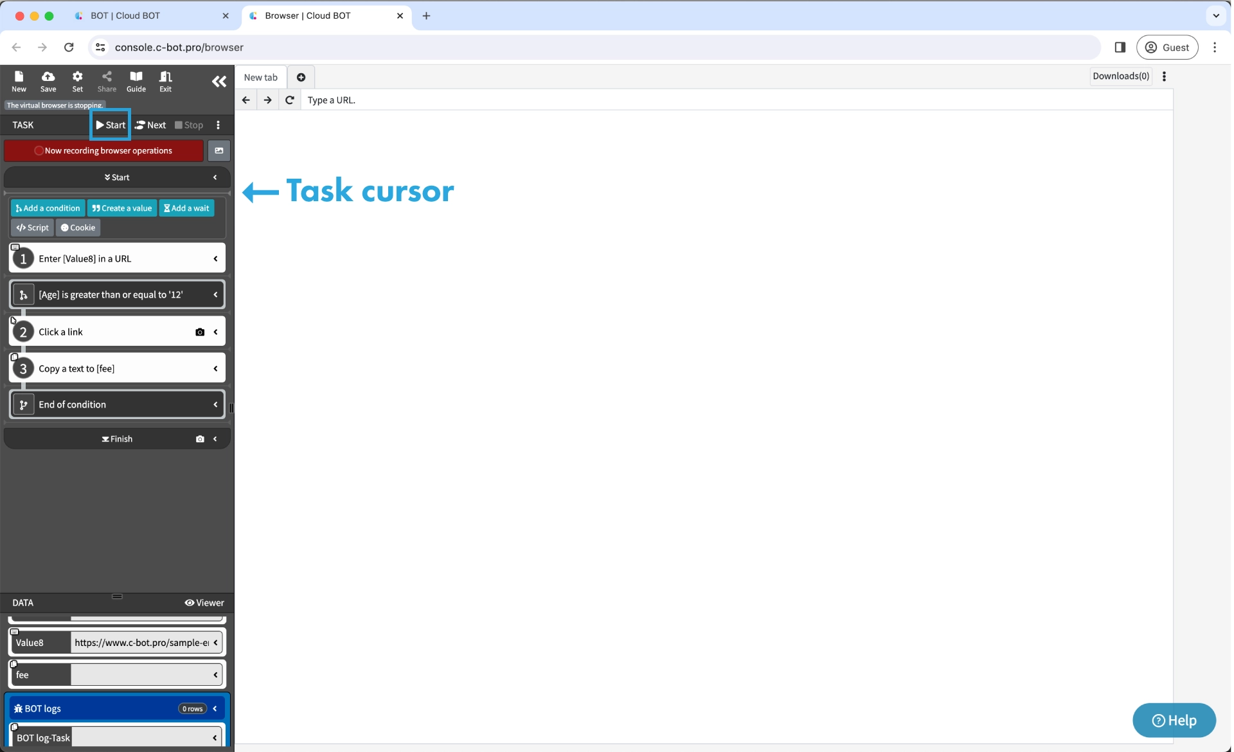
Task: Expand the Enter [Value8] in a URL step
Action: 215,258
